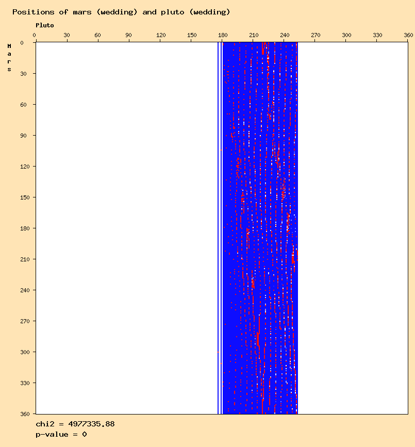Click the 0 tick on Mars axis
415x447 pixels.
(22, 43)
